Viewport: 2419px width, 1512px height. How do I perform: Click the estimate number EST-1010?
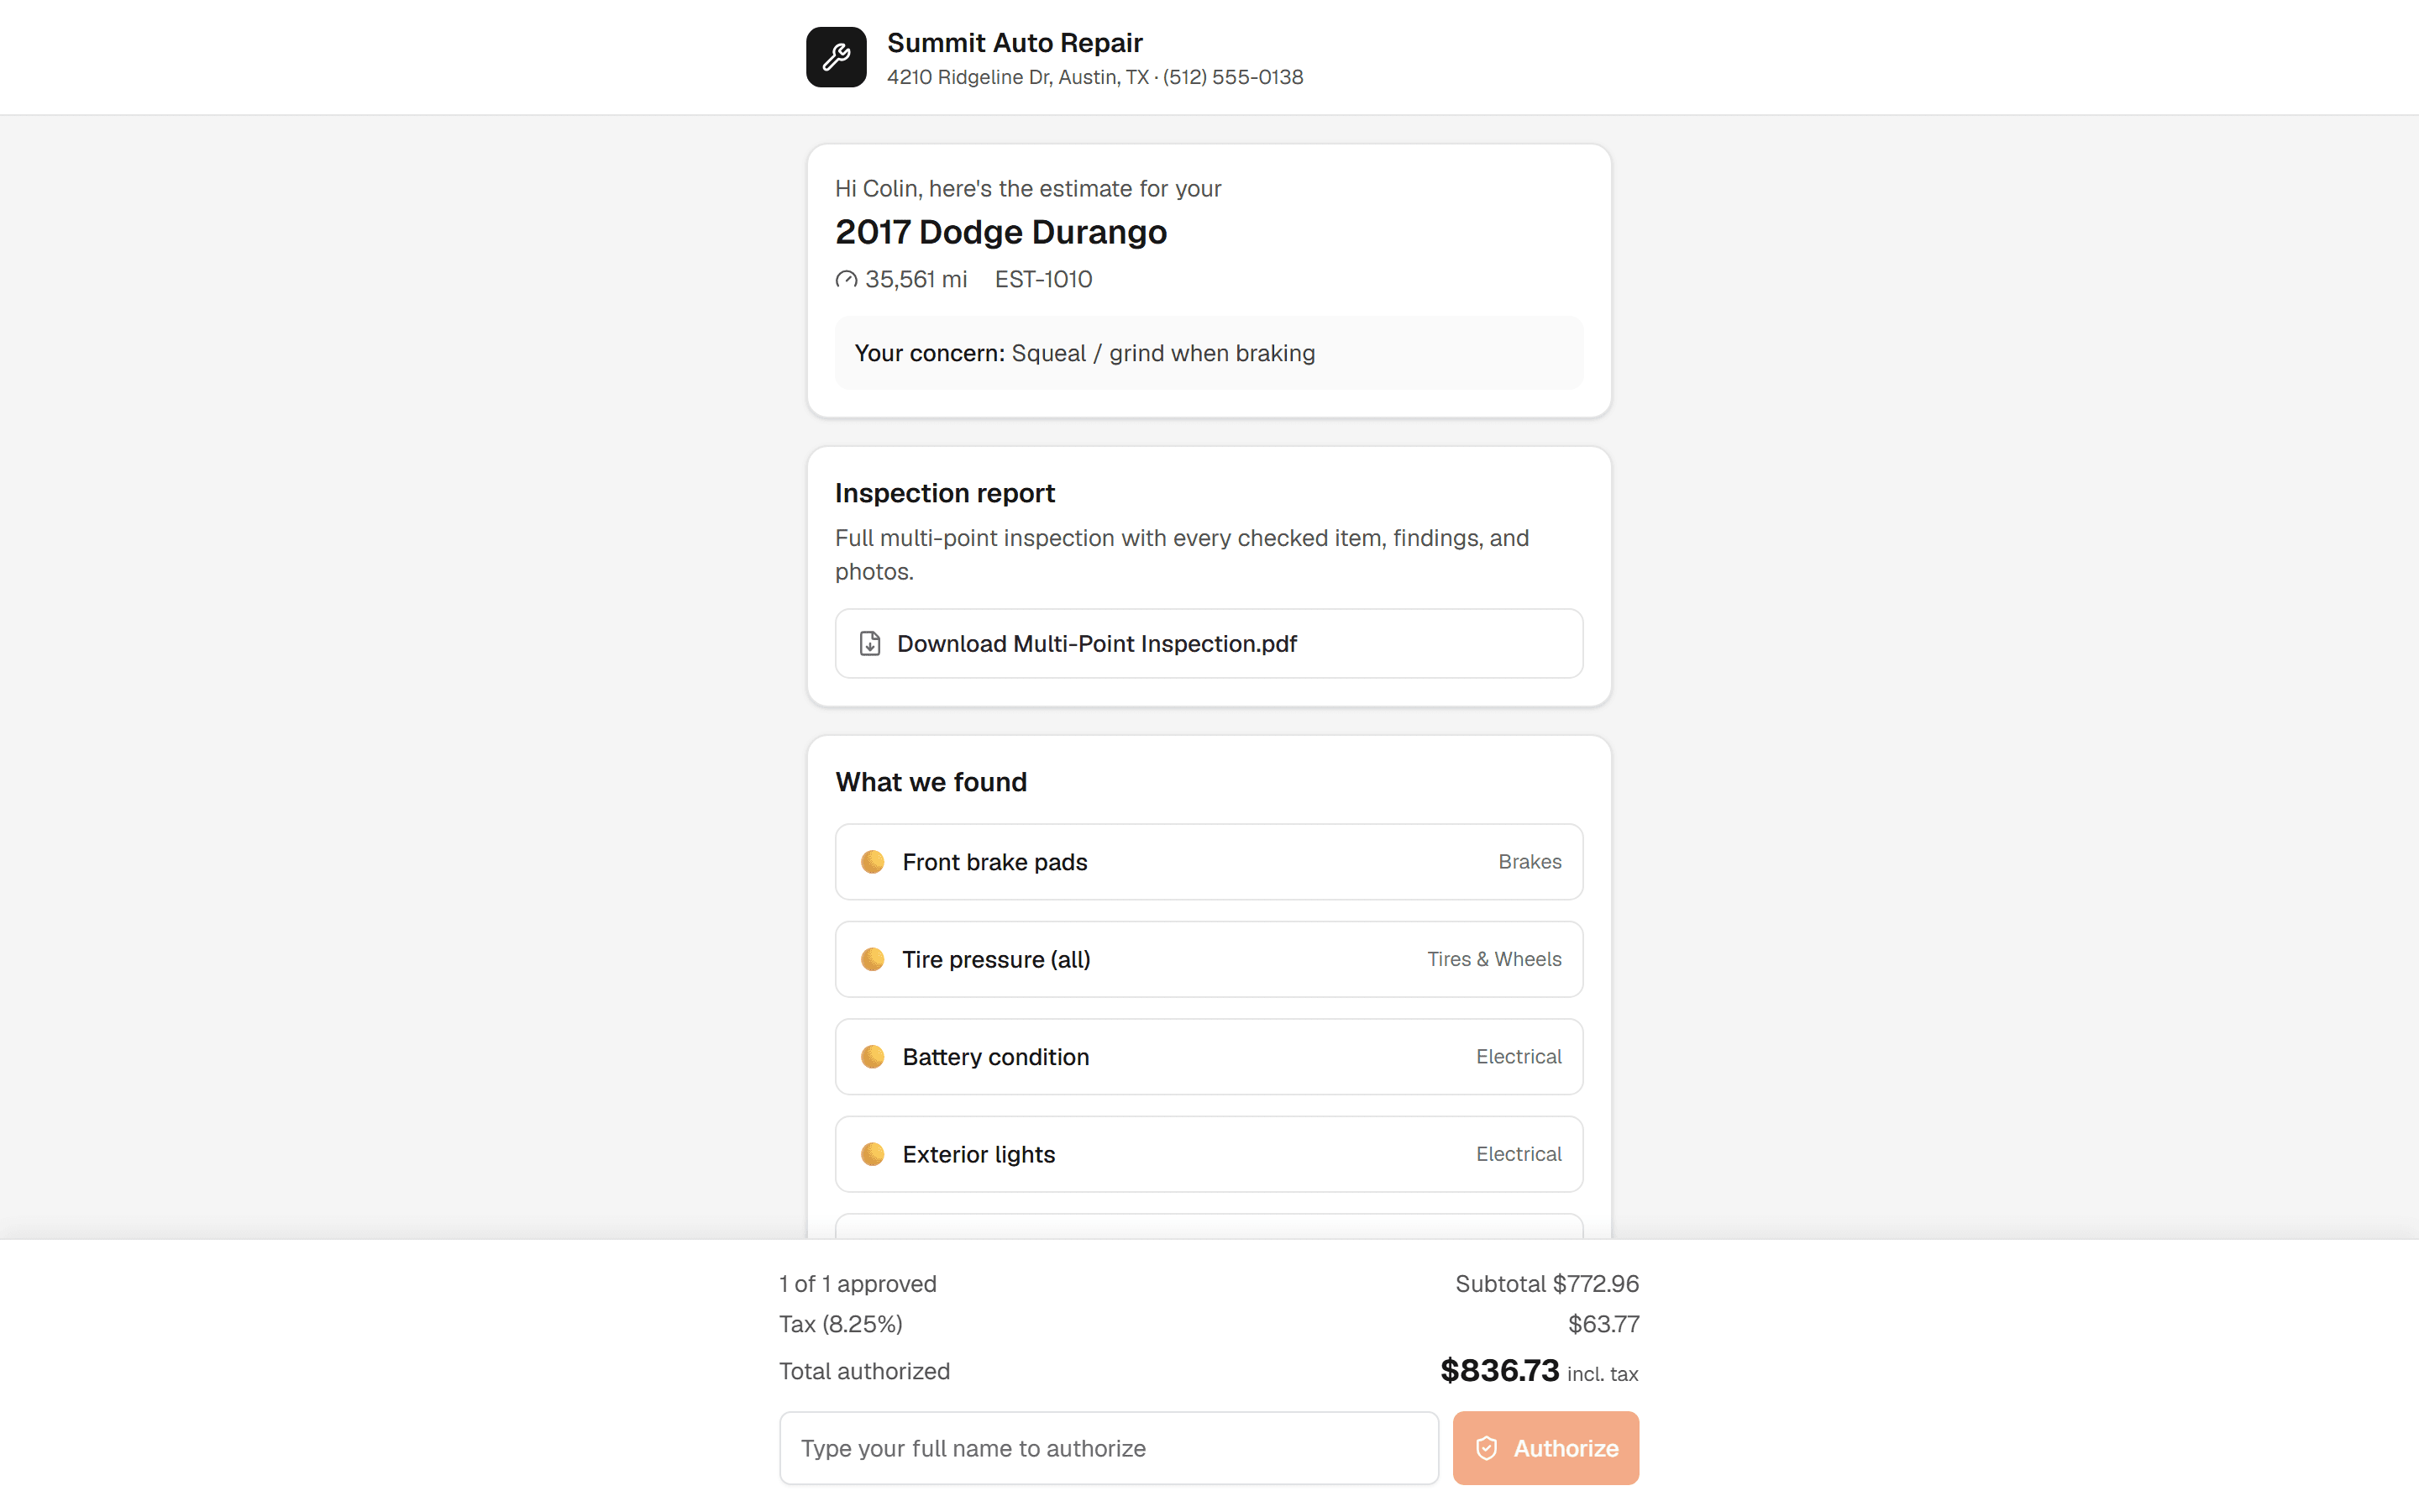pos(1043,280)
